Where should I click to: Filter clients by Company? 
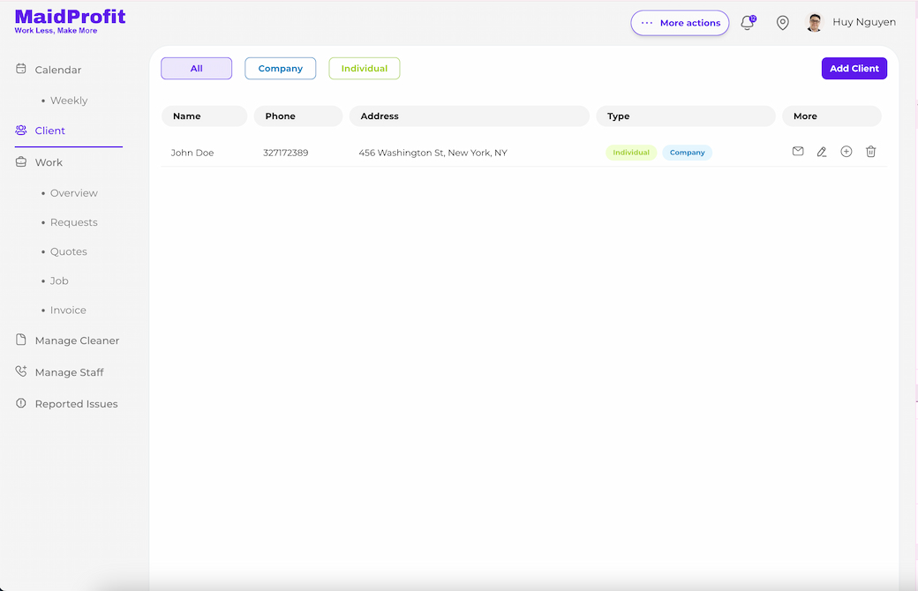click(x=280, y=68)
